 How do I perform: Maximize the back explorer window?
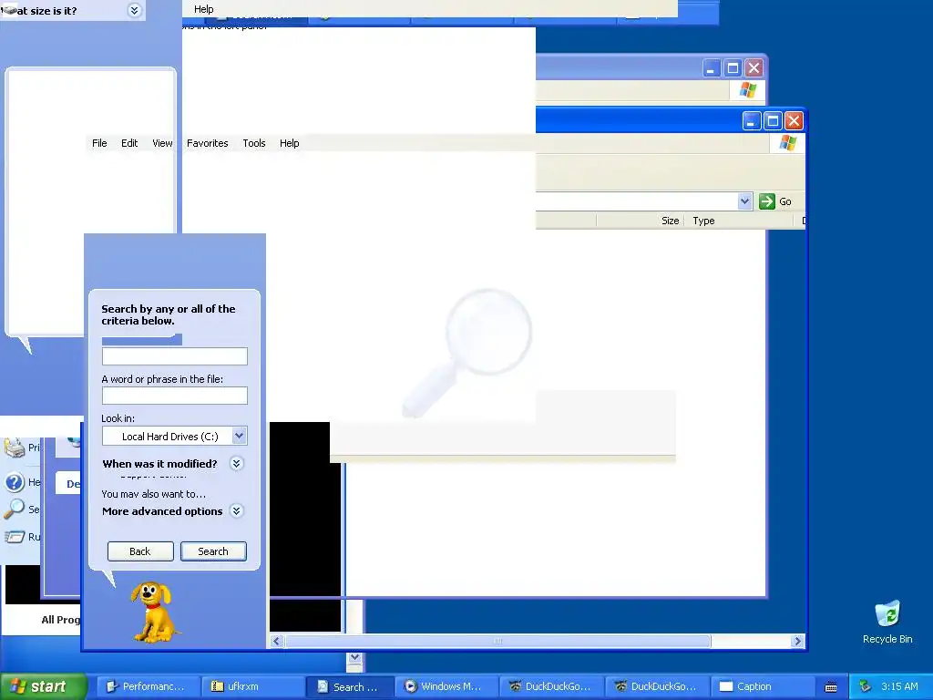733,67
